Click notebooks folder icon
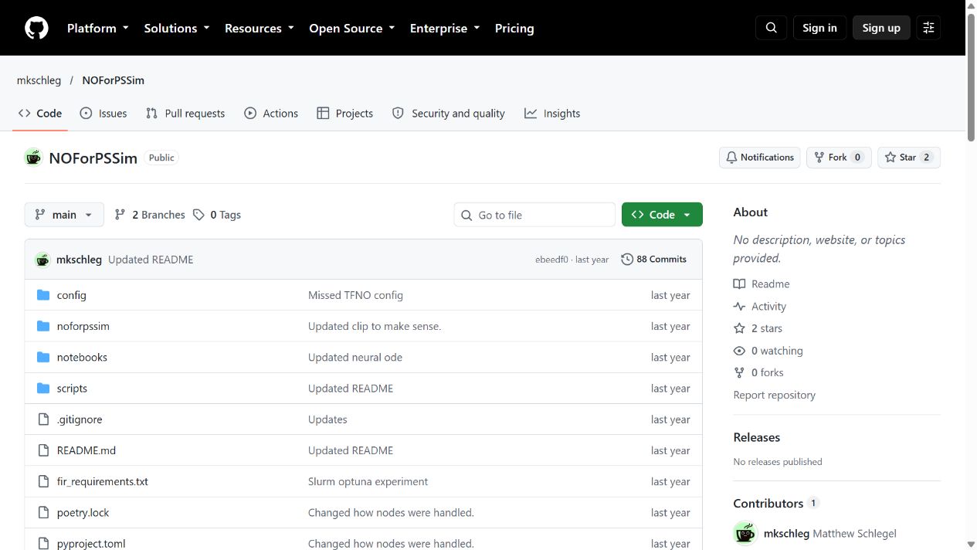This screenshot has width=977, height=550. pyautogui.click(x=43, y=357)
